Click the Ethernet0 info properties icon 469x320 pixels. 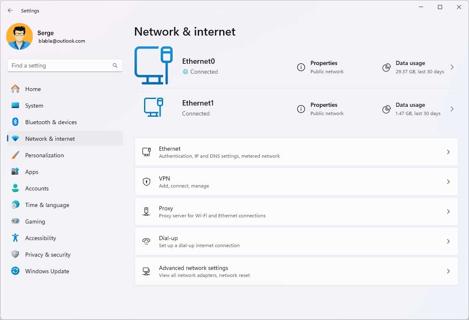click(x=301, y=67)
